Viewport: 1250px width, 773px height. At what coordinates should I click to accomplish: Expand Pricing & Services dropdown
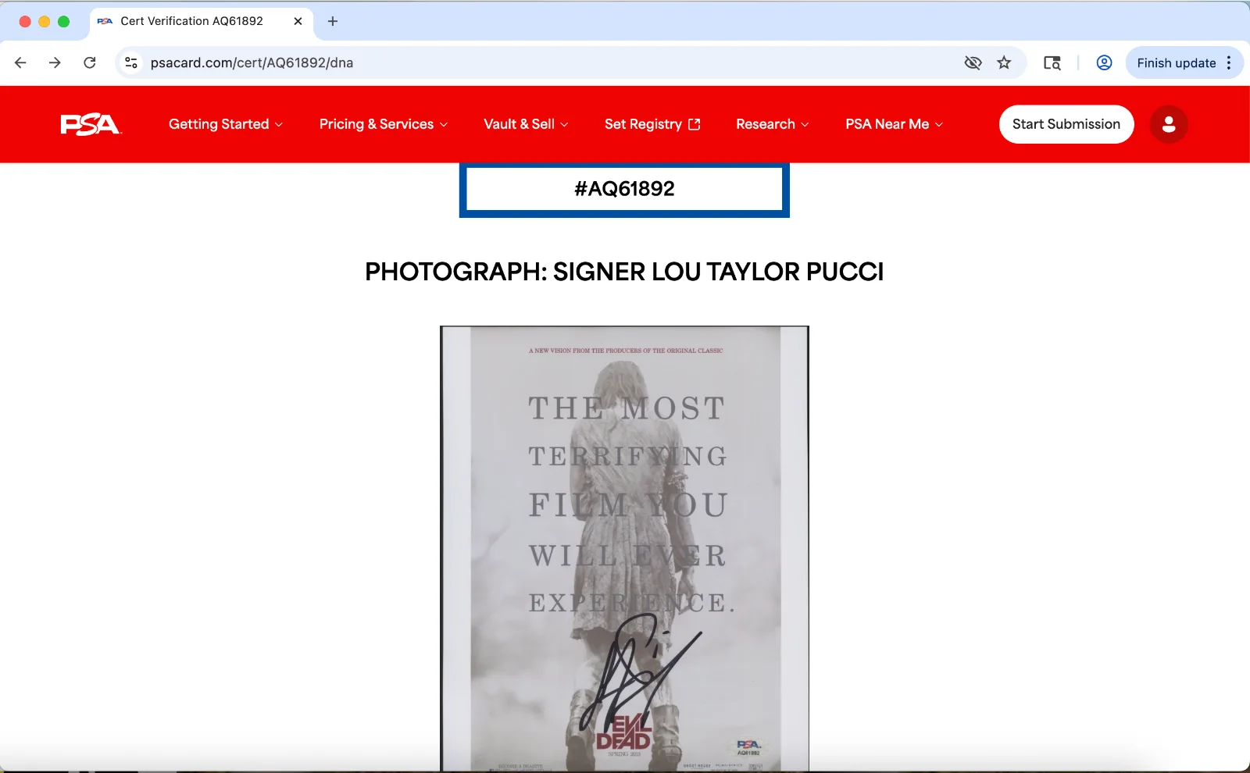click(384, 124)
